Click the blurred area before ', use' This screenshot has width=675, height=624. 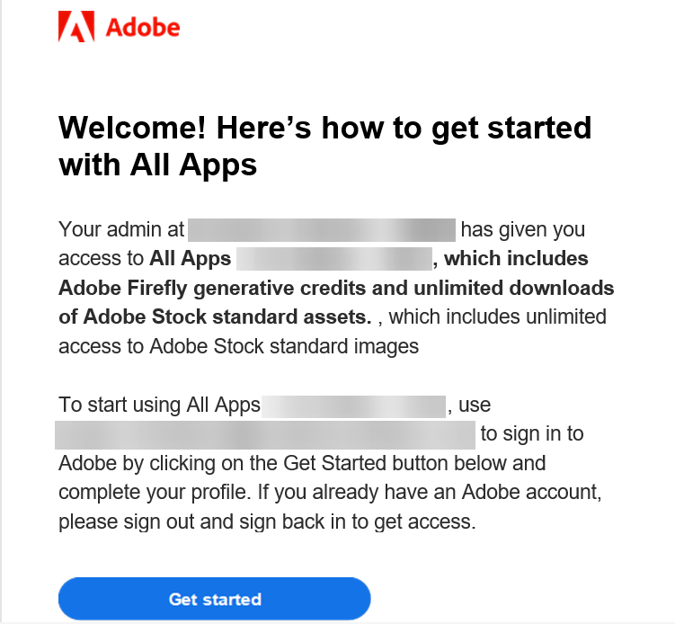pos(353,406)
